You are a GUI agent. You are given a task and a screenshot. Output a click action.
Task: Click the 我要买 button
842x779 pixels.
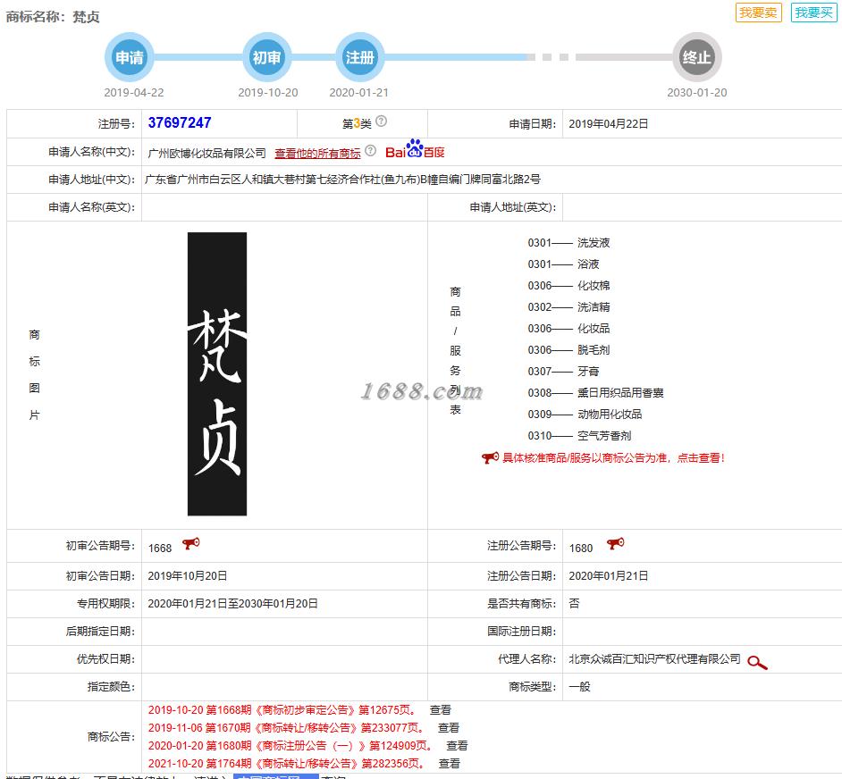813,13
